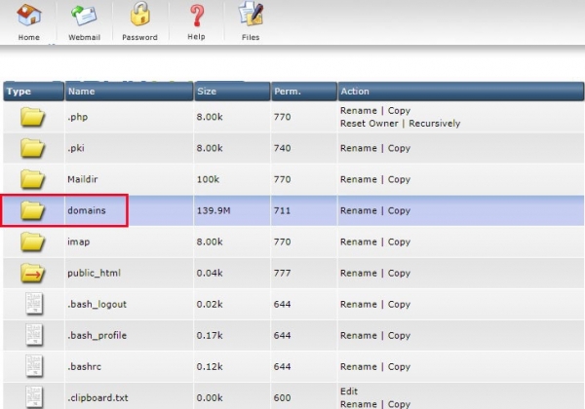
Task: Open Help question mark icon
Action: 196,18
